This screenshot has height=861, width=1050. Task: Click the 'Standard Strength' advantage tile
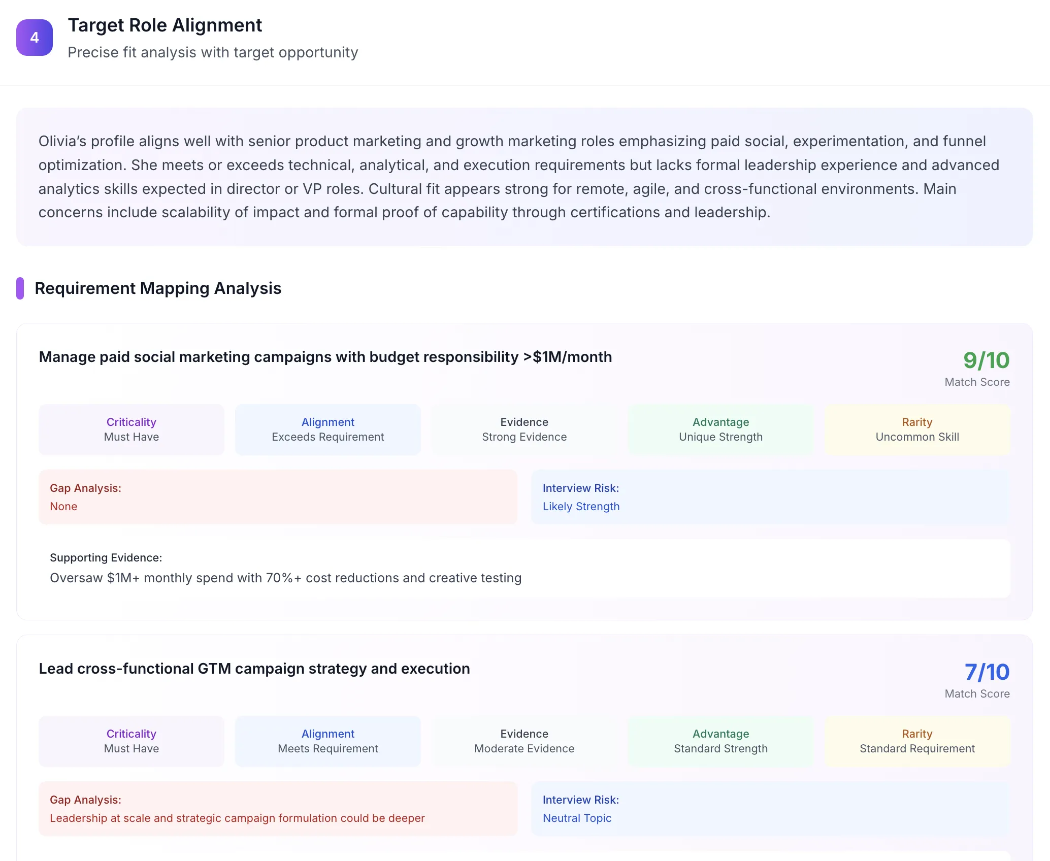click(721, 741)
